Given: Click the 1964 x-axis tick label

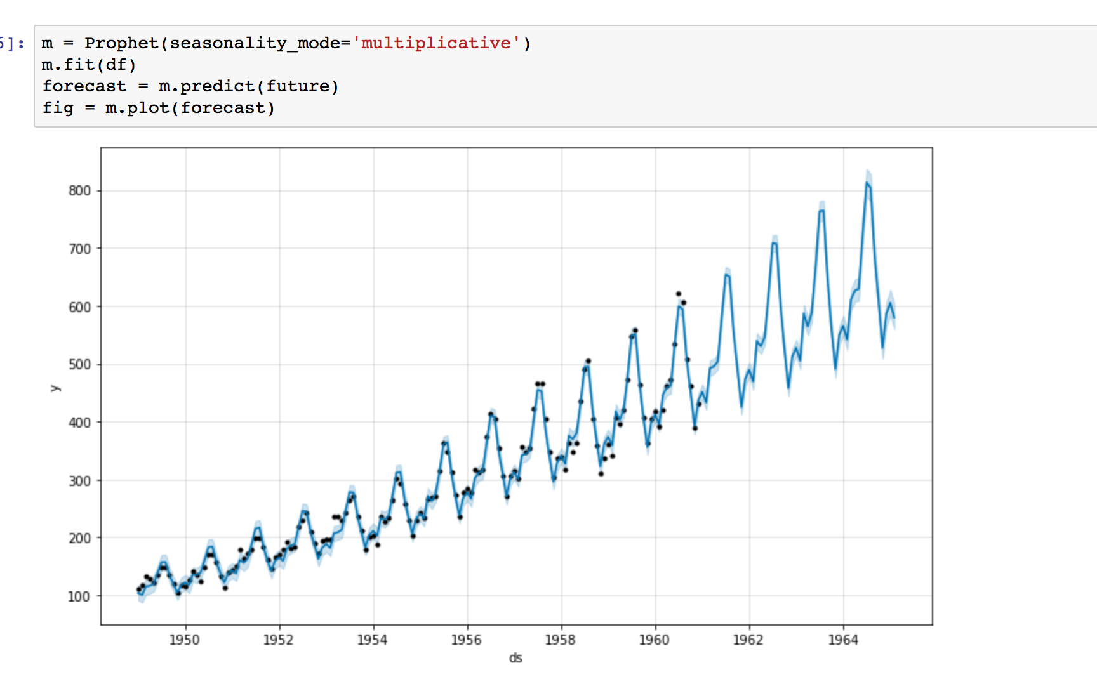Looking at the screenshot, I should click(x=843, y=640).
